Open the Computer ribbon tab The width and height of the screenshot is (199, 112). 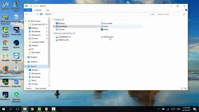38,10
